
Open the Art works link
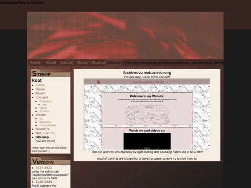(x=41, y=119)
